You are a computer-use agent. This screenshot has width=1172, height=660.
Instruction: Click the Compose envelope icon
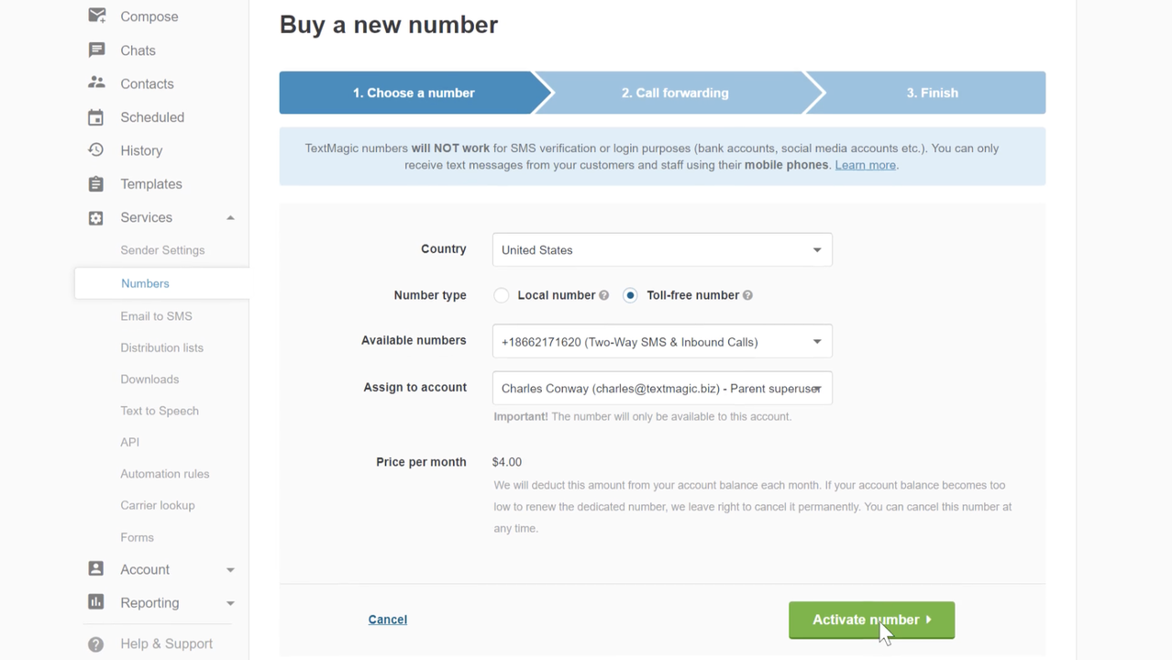(x=96, y=16)
